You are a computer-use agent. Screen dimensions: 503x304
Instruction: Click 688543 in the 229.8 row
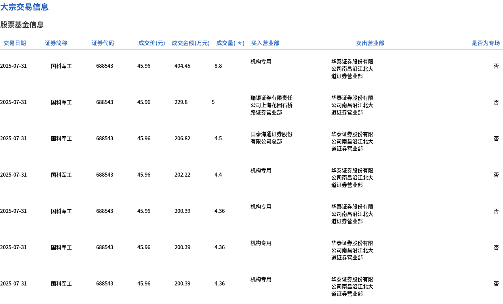pos(105,102)
